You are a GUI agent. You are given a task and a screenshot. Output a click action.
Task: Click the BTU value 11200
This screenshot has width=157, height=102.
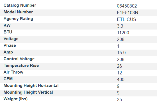coord(123,33)
